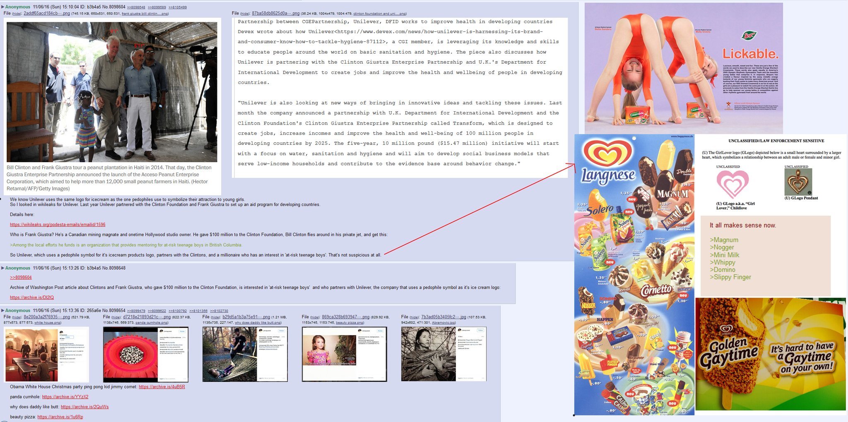This screenshot has width=848, height=422.
Task: Open the wikileaks podesta-emails 1596 link
Action: point(58,225)
